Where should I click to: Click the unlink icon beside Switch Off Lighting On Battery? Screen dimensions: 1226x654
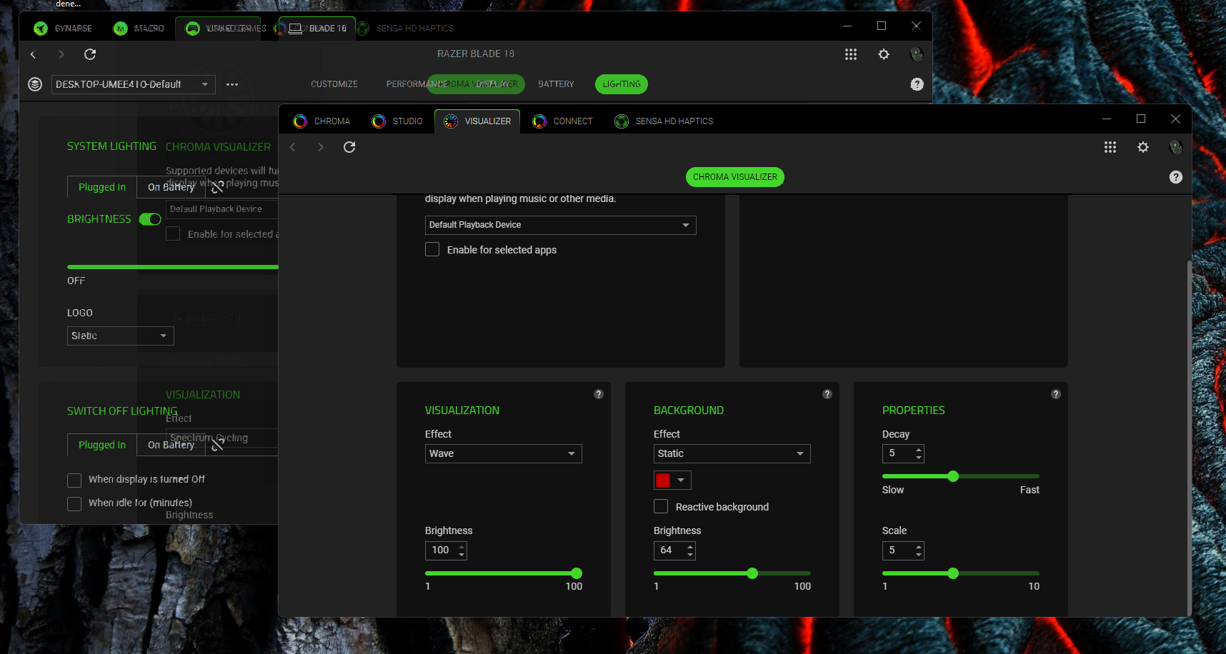(217, 445)
